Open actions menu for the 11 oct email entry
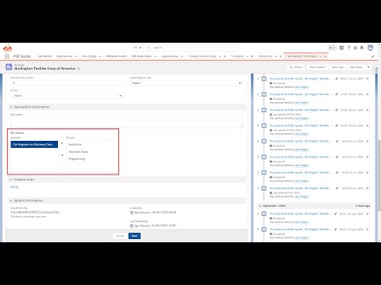The height and width of the screenshot is (285, 381). (368, 78)
